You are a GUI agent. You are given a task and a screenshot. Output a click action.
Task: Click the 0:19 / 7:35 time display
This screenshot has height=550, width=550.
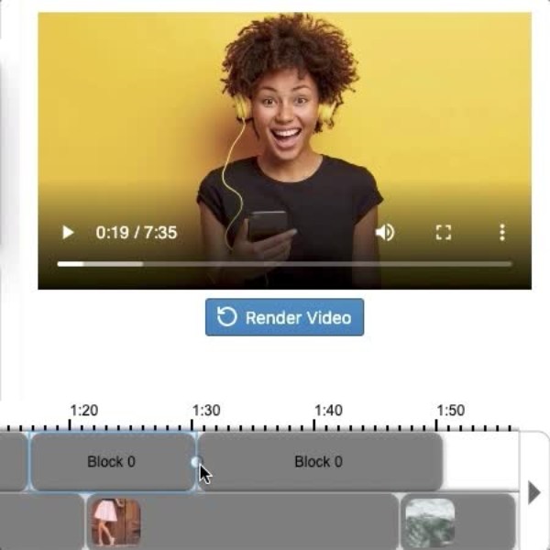(137, 233)
